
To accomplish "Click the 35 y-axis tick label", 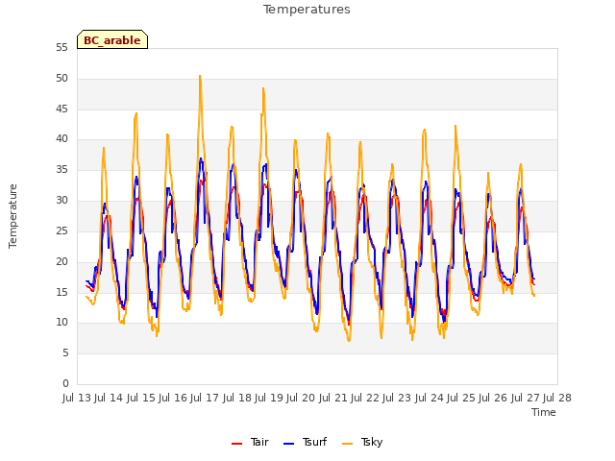I will pos(61,169).
